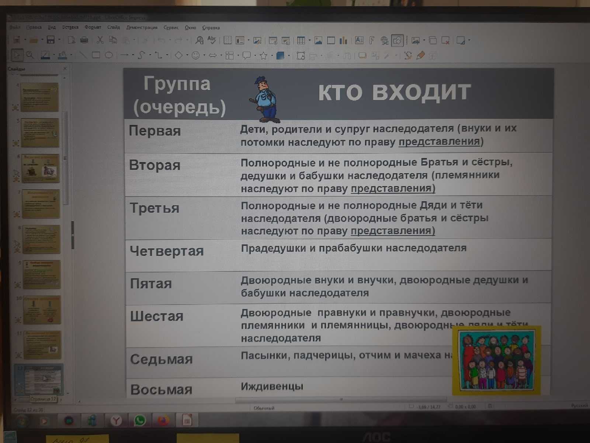Open the Правка menu
The height and width of the screenshot is (443, 590).
coord(34,27)
